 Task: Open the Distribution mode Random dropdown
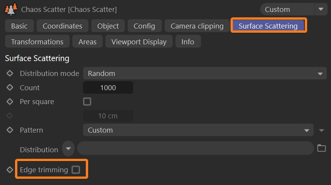coord(205,73)
